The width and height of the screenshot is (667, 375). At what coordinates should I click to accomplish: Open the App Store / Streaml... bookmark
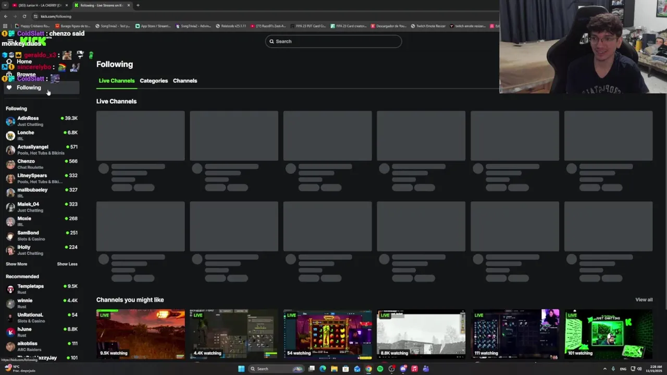(x=153, y=26)
